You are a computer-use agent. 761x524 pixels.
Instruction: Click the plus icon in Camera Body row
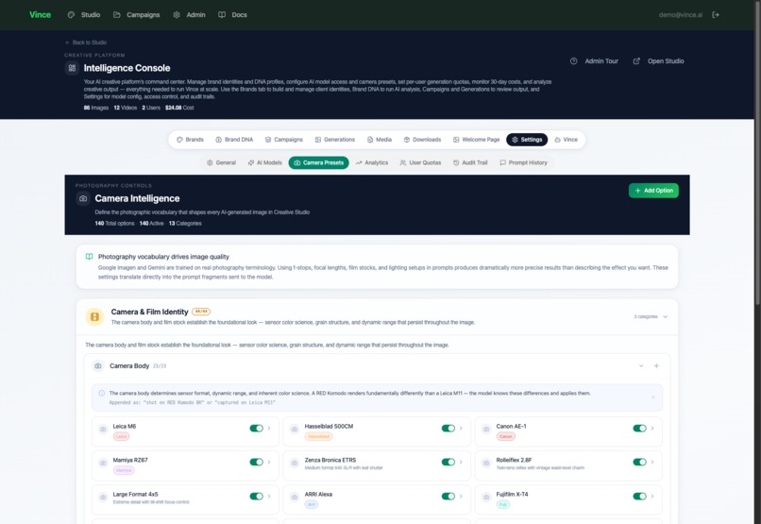[656, 365]
